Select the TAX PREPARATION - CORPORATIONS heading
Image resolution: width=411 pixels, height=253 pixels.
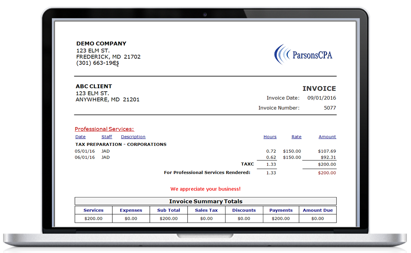[121, 144]
